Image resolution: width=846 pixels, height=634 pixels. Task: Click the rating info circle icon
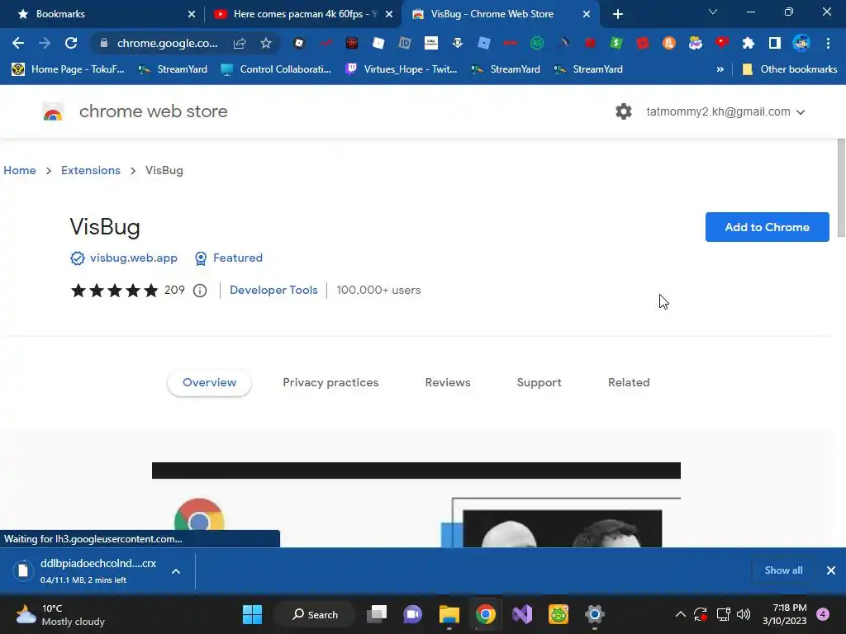point(200,291)
